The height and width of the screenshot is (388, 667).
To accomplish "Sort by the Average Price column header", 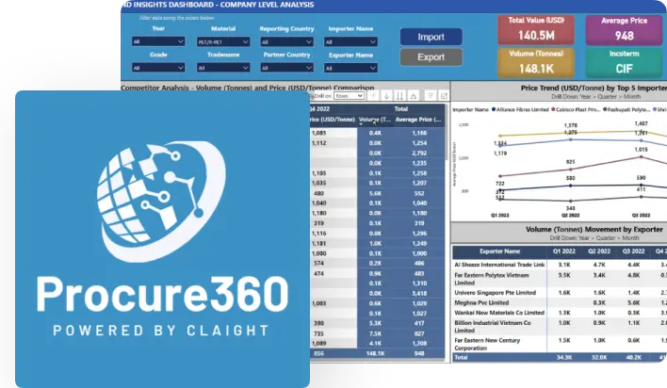I will click(412, 120).
